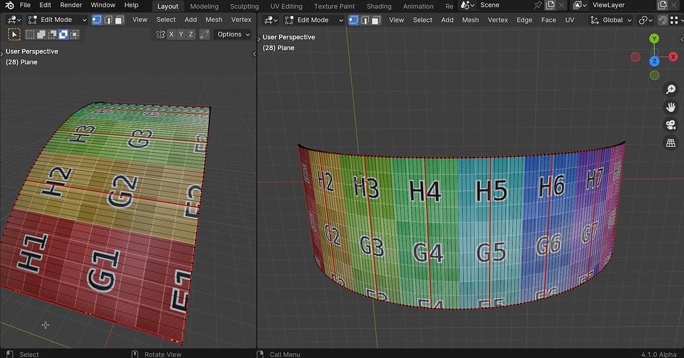
Task: Choose Subtract selection mode icon
Action: click(52, 34)
